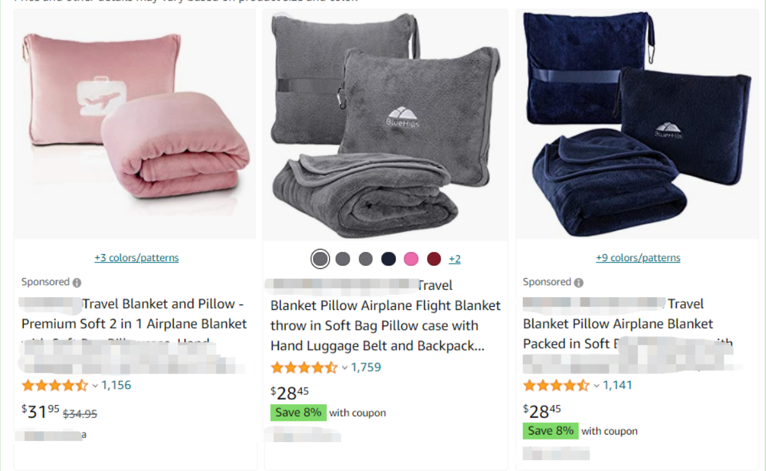Select the navy blue color swatch
Viewport: 766px width, 471px height.
click(x=388, y=259)
